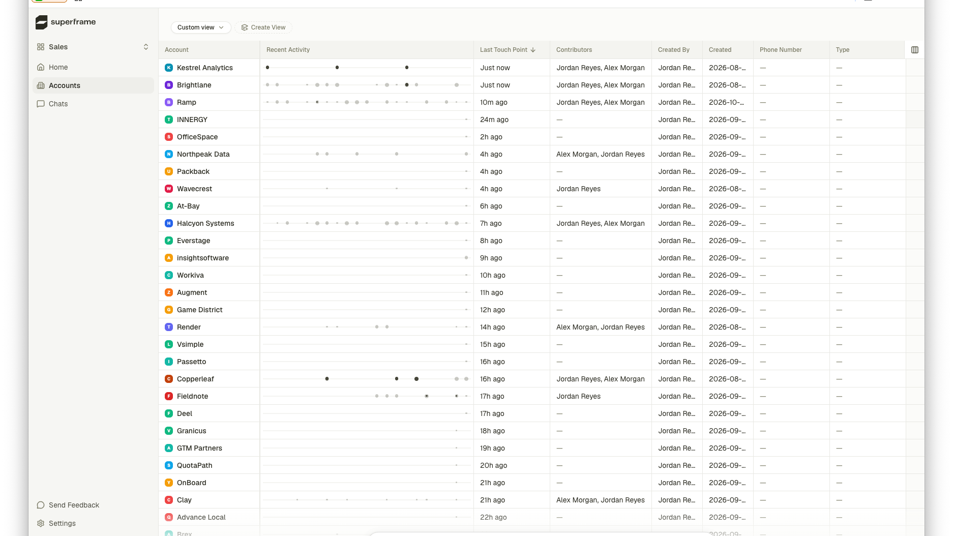Click the Halcyon Systems account avatar
Image resolution: width=953 pixels, height=536 pixels.
point(169,223)
